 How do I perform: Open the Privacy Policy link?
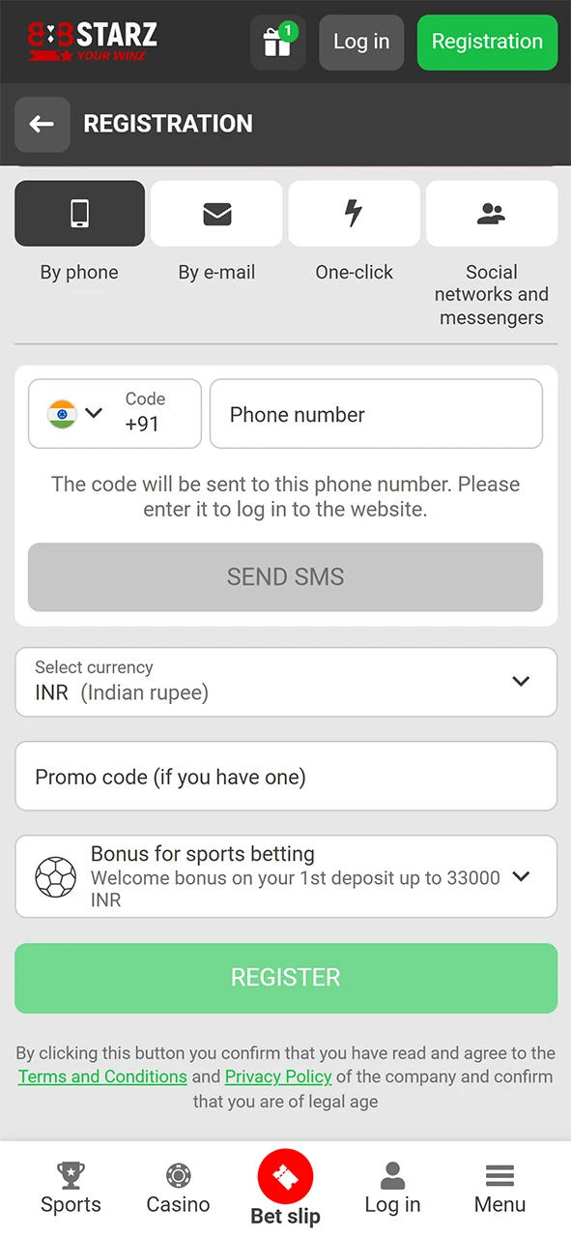278,1076
